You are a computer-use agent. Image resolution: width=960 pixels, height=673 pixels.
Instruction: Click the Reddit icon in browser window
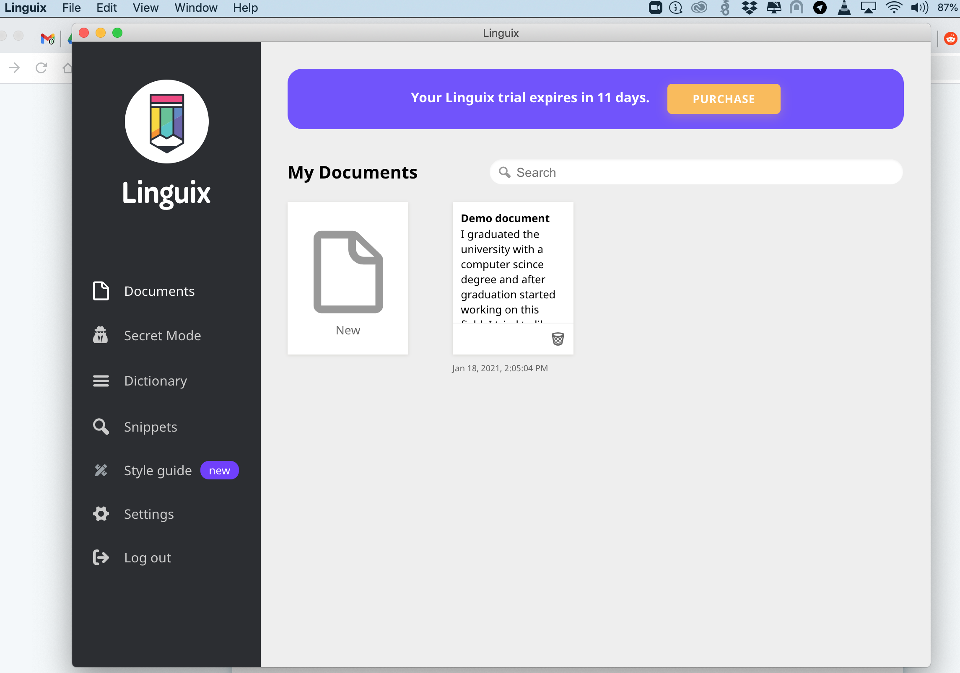pos(950,39)
